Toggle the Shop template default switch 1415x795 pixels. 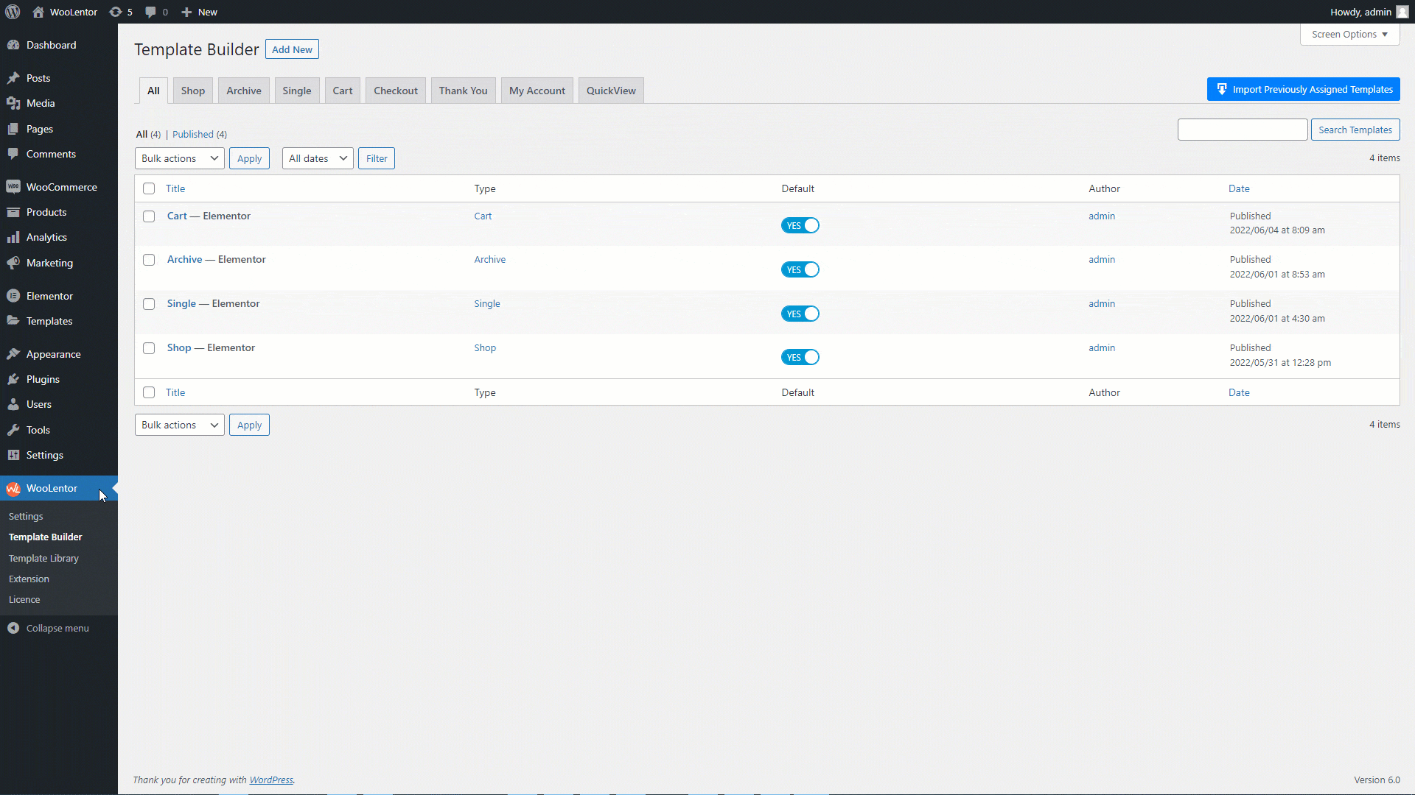(x=800, y=357)
